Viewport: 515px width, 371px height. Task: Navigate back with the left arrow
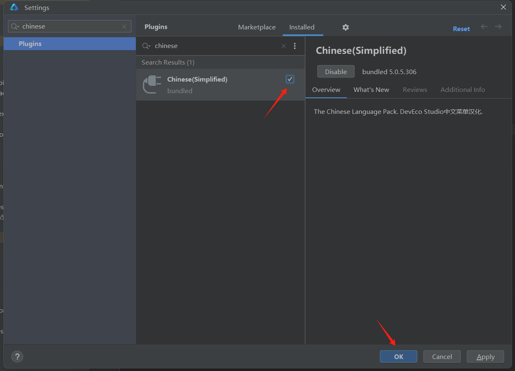point(484,26)
